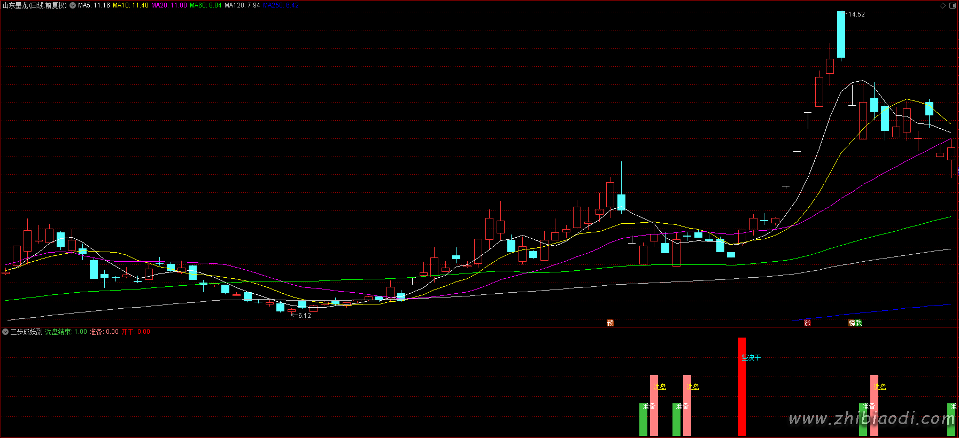Select the MA5 moving average label
The height and width of the screenshot is (438, 959).
pos(94,5)
